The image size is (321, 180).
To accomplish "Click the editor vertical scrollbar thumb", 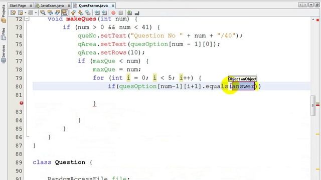I will pos(313,105).
